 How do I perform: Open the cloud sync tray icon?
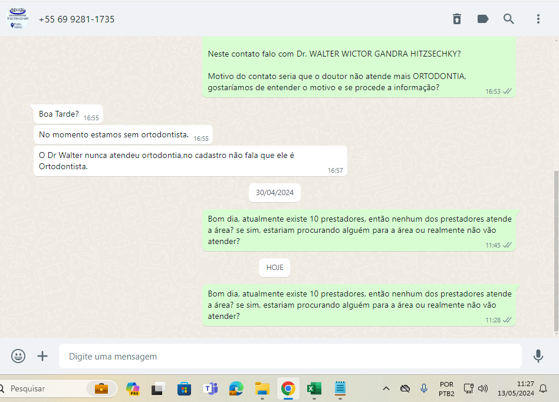[405, 388]
